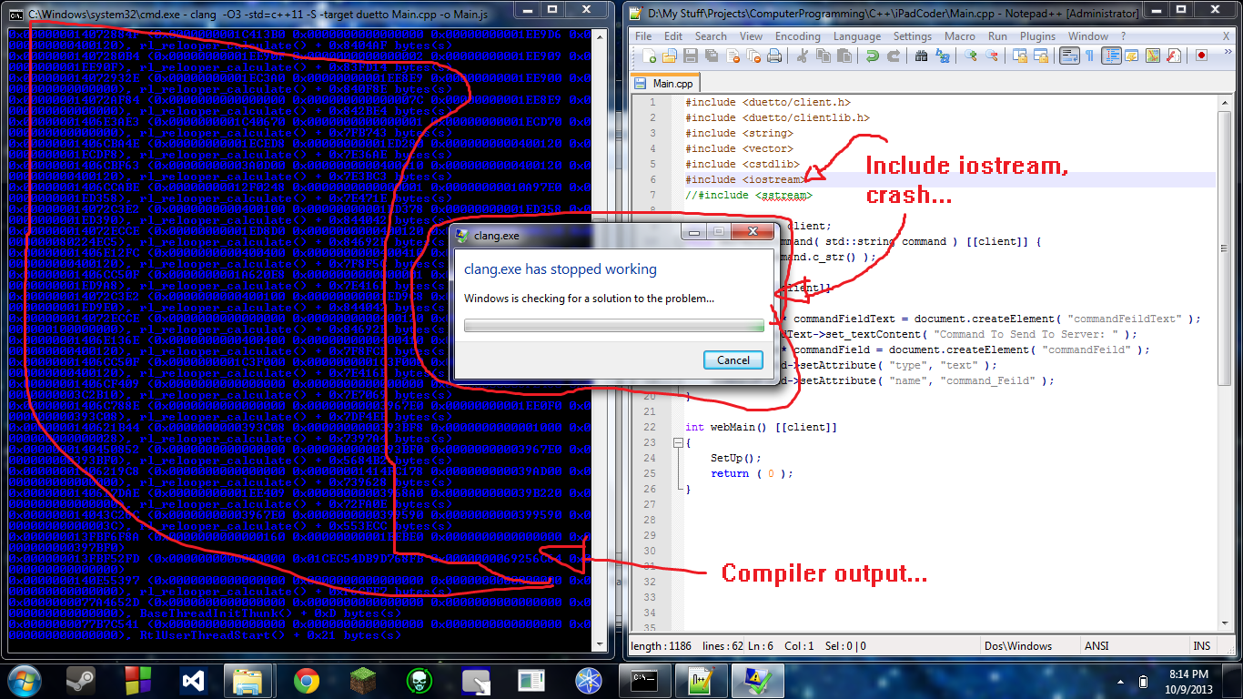
Task: Switch to the cmd.exe taskbar button
Action: [x=645, y=681]
